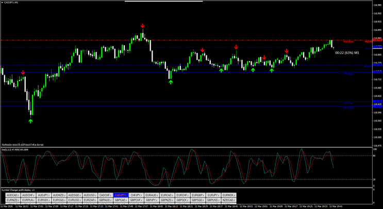The width and height of the screenshot is (383, 209).
Task: Switch to the EURJPY.r pair
Action: [x=213, y=195]
